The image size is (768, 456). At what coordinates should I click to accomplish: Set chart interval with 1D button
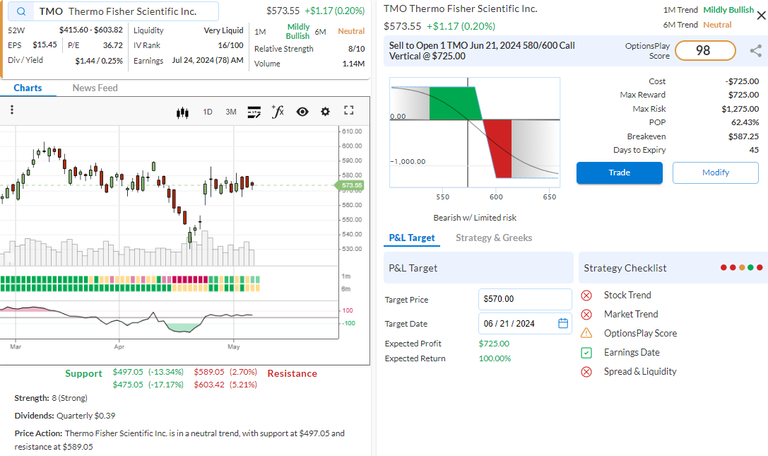pyautogui.click(x=208, y=112)
